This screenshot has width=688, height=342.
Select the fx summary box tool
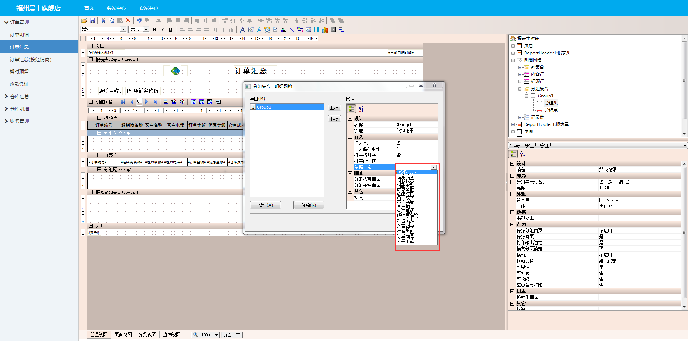pyautogui.click(x=259, y=30)
